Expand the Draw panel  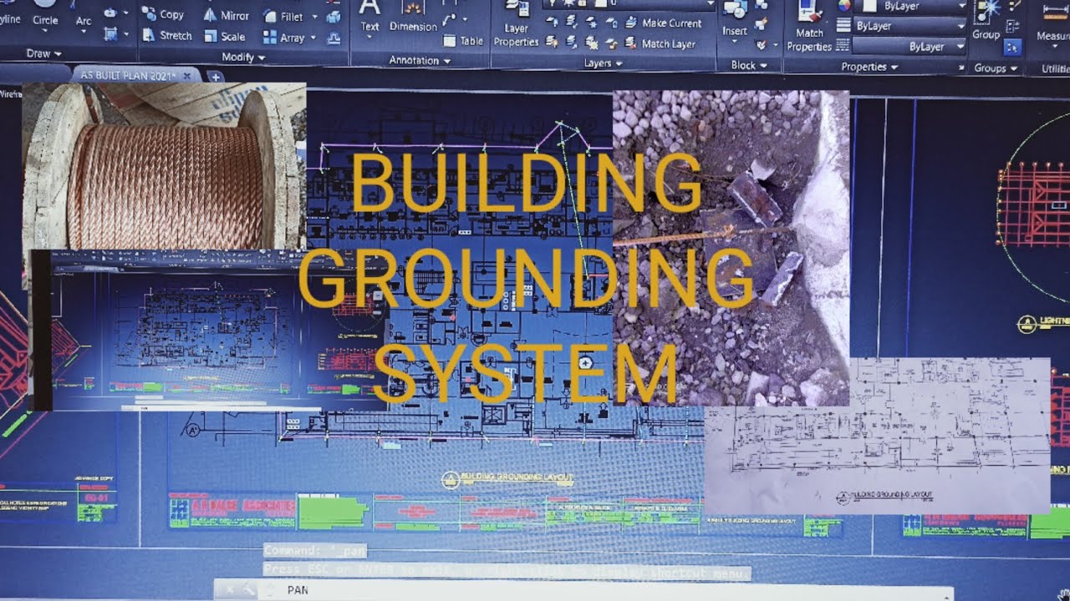pos(43,53)
